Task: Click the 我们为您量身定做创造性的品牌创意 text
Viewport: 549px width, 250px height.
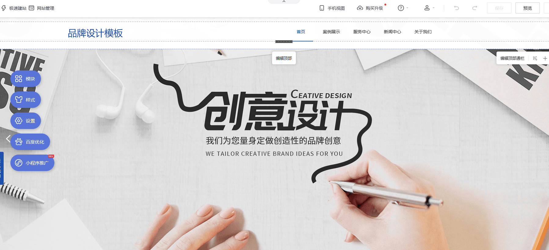Action: tap(273, 141)
